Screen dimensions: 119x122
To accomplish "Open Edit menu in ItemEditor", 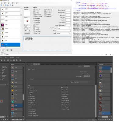I will click(x=5, y=3).
